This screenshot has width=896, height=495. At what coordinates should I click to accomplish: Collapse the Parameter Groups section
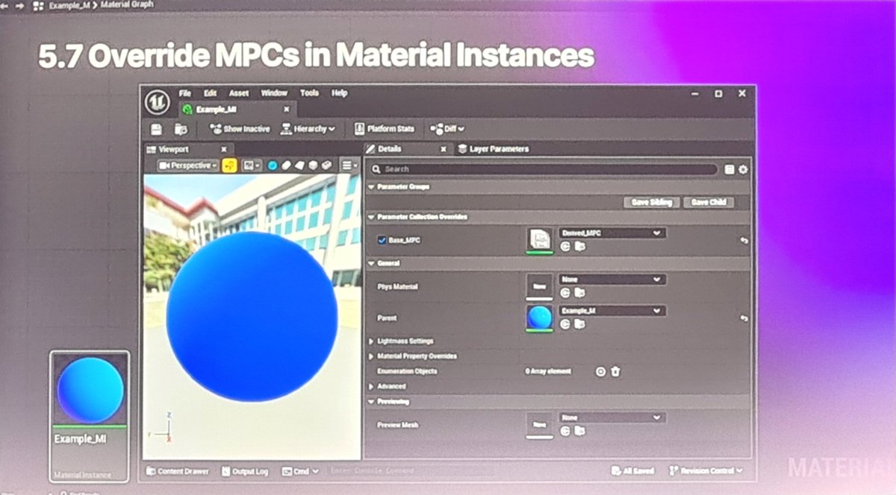click(372, 186)
